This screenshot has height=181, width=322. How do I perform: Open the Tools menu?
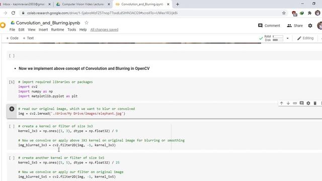71,30
